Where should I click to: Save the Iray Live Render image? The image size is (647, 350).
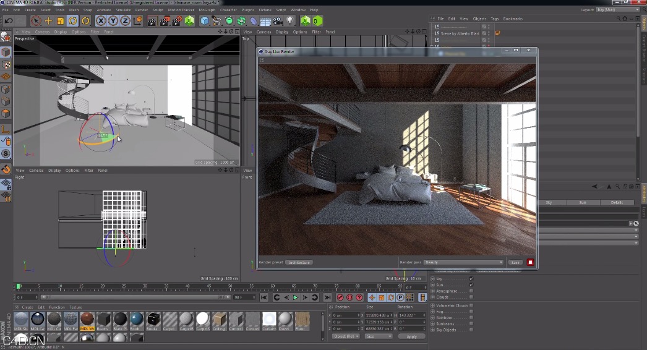point(515,262)
